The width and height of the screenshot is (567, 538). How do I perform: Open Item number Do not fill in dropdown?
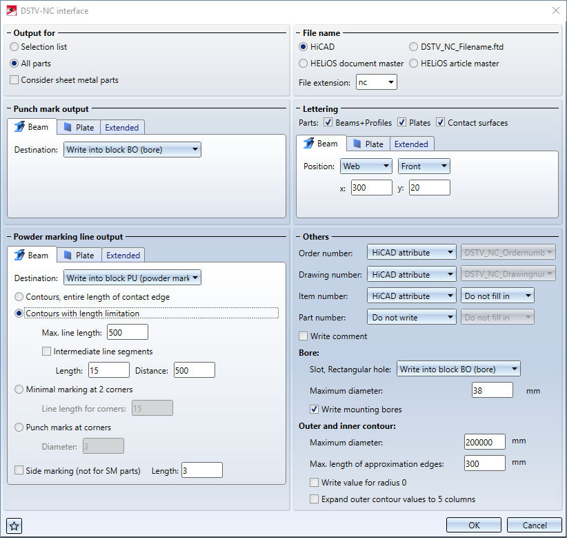tap(497, 296)
